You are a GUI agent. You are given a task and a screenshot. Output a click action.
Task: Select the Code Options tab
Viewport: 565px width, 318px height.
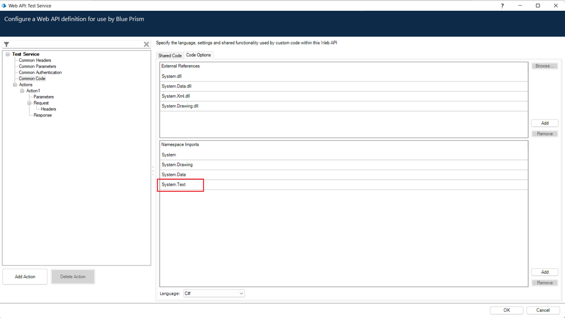[198, 55]
